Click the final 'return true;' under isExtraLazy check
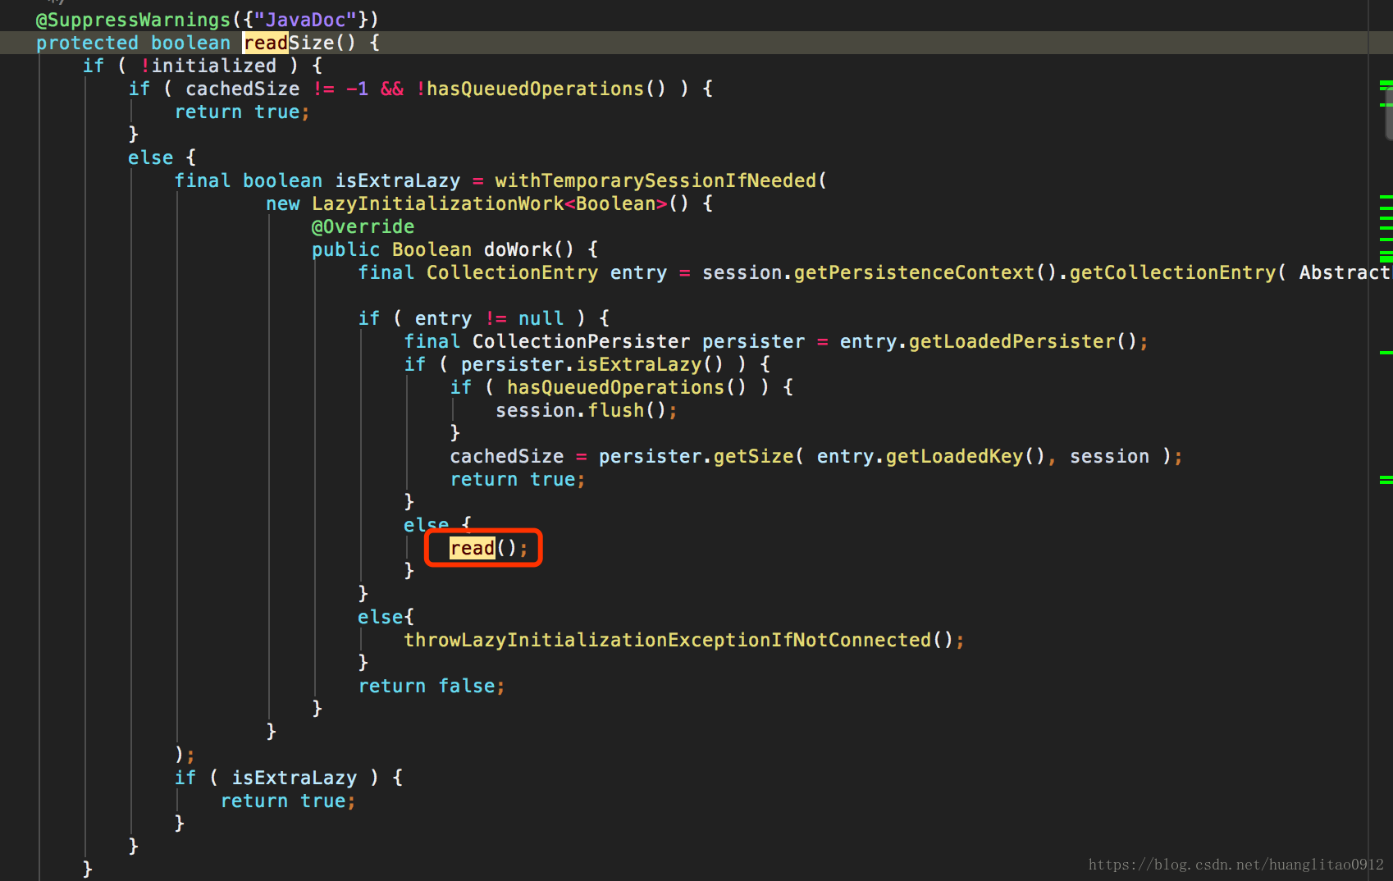The width and height of the screenshot is (1393, 881). (x=288, y=801)
